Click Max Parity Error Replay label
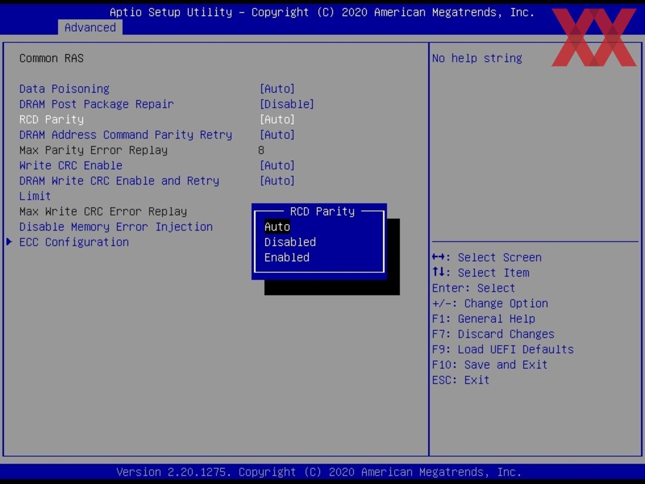 point(93,150)
